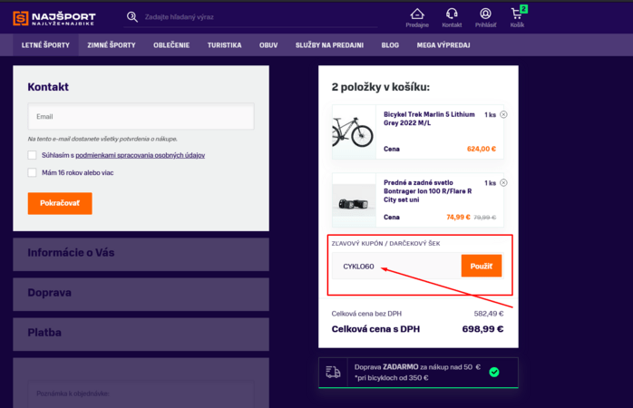Open the Turistika menu
Viewport: 633px width, 408px height.
[x=225, y=45]
